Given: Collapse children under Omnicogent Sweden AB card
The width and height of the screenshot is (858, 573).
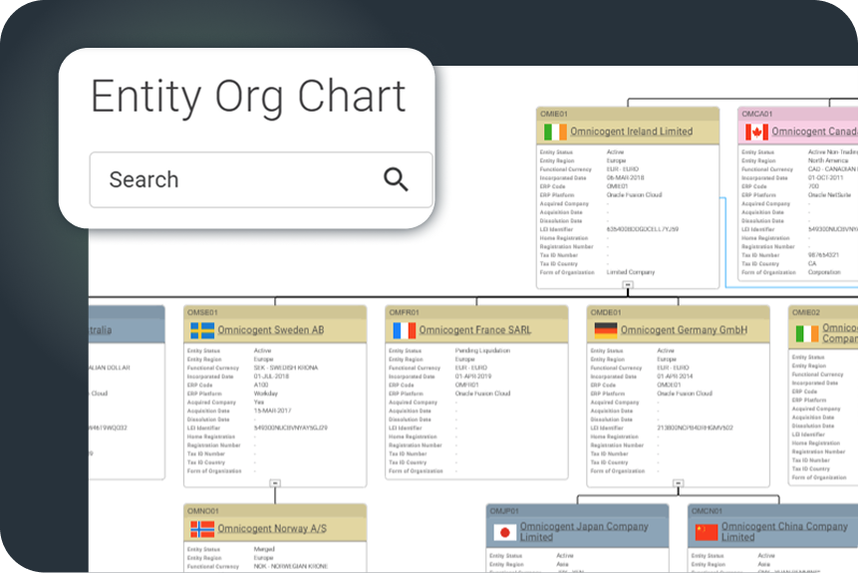Looking at the screenshot, I should point(275,483).
